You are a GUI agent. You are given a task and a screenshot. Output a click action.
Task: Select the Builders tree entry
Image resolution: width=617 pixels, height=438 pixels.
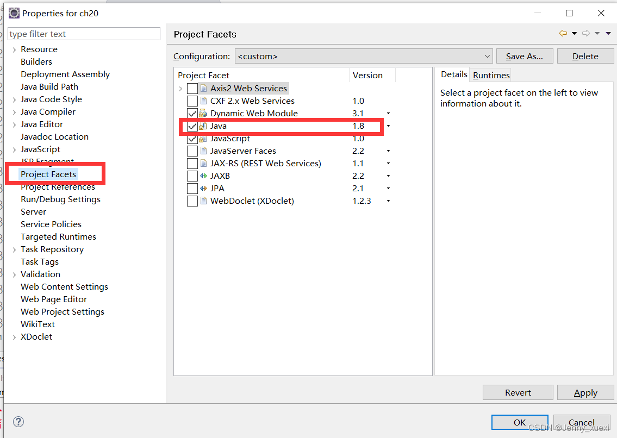[36, 61]
